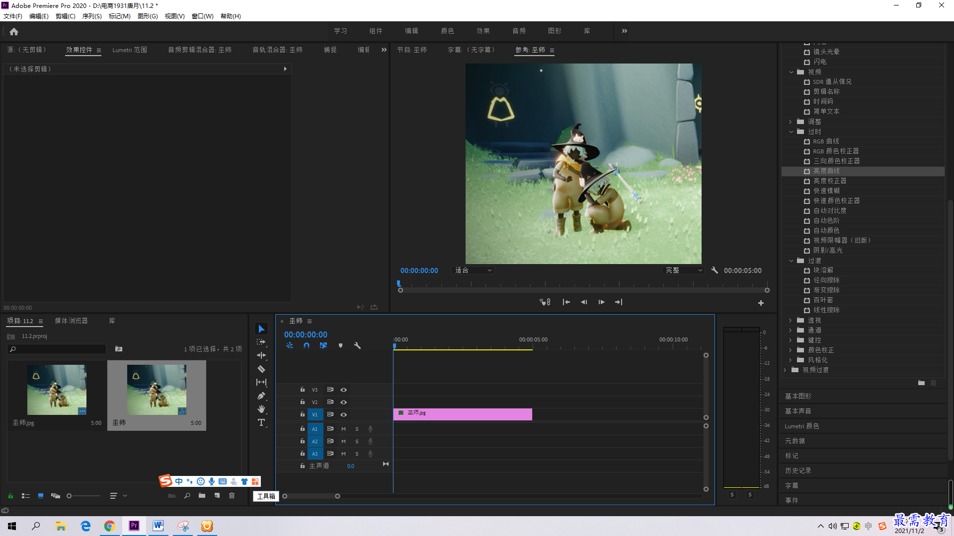Expand the 调整 effects folder
The height and width of the screenshot is (536, 954).
coord(791,122)
